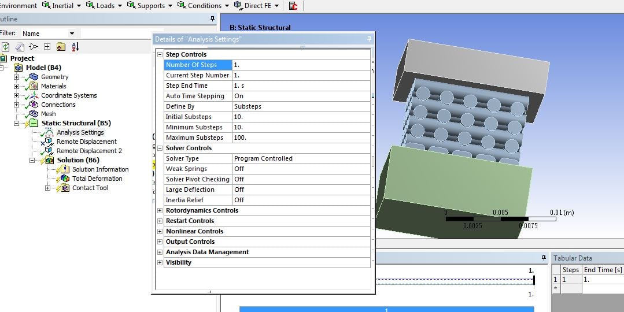The image size is (624, 312).
Task: Click End Time cell in Tabular Data
Action: point(603,280)
